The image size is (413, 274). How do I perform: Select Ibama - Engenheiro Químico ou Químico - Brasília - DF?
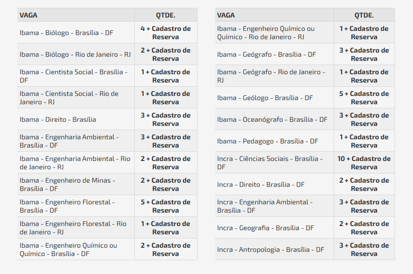tap(68, 250)
